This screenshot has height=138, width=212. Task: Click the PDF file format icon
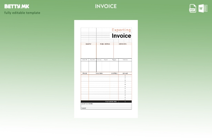(193, 8)
